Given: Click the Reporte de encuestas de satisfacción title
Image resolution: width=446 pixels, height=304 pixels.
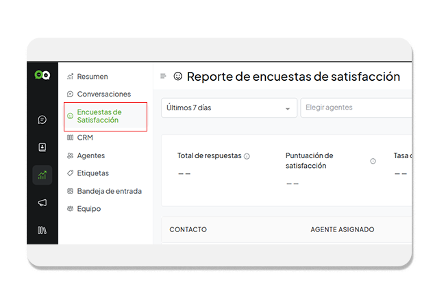Looking at the screenshot, I should [x=293, y=77].
